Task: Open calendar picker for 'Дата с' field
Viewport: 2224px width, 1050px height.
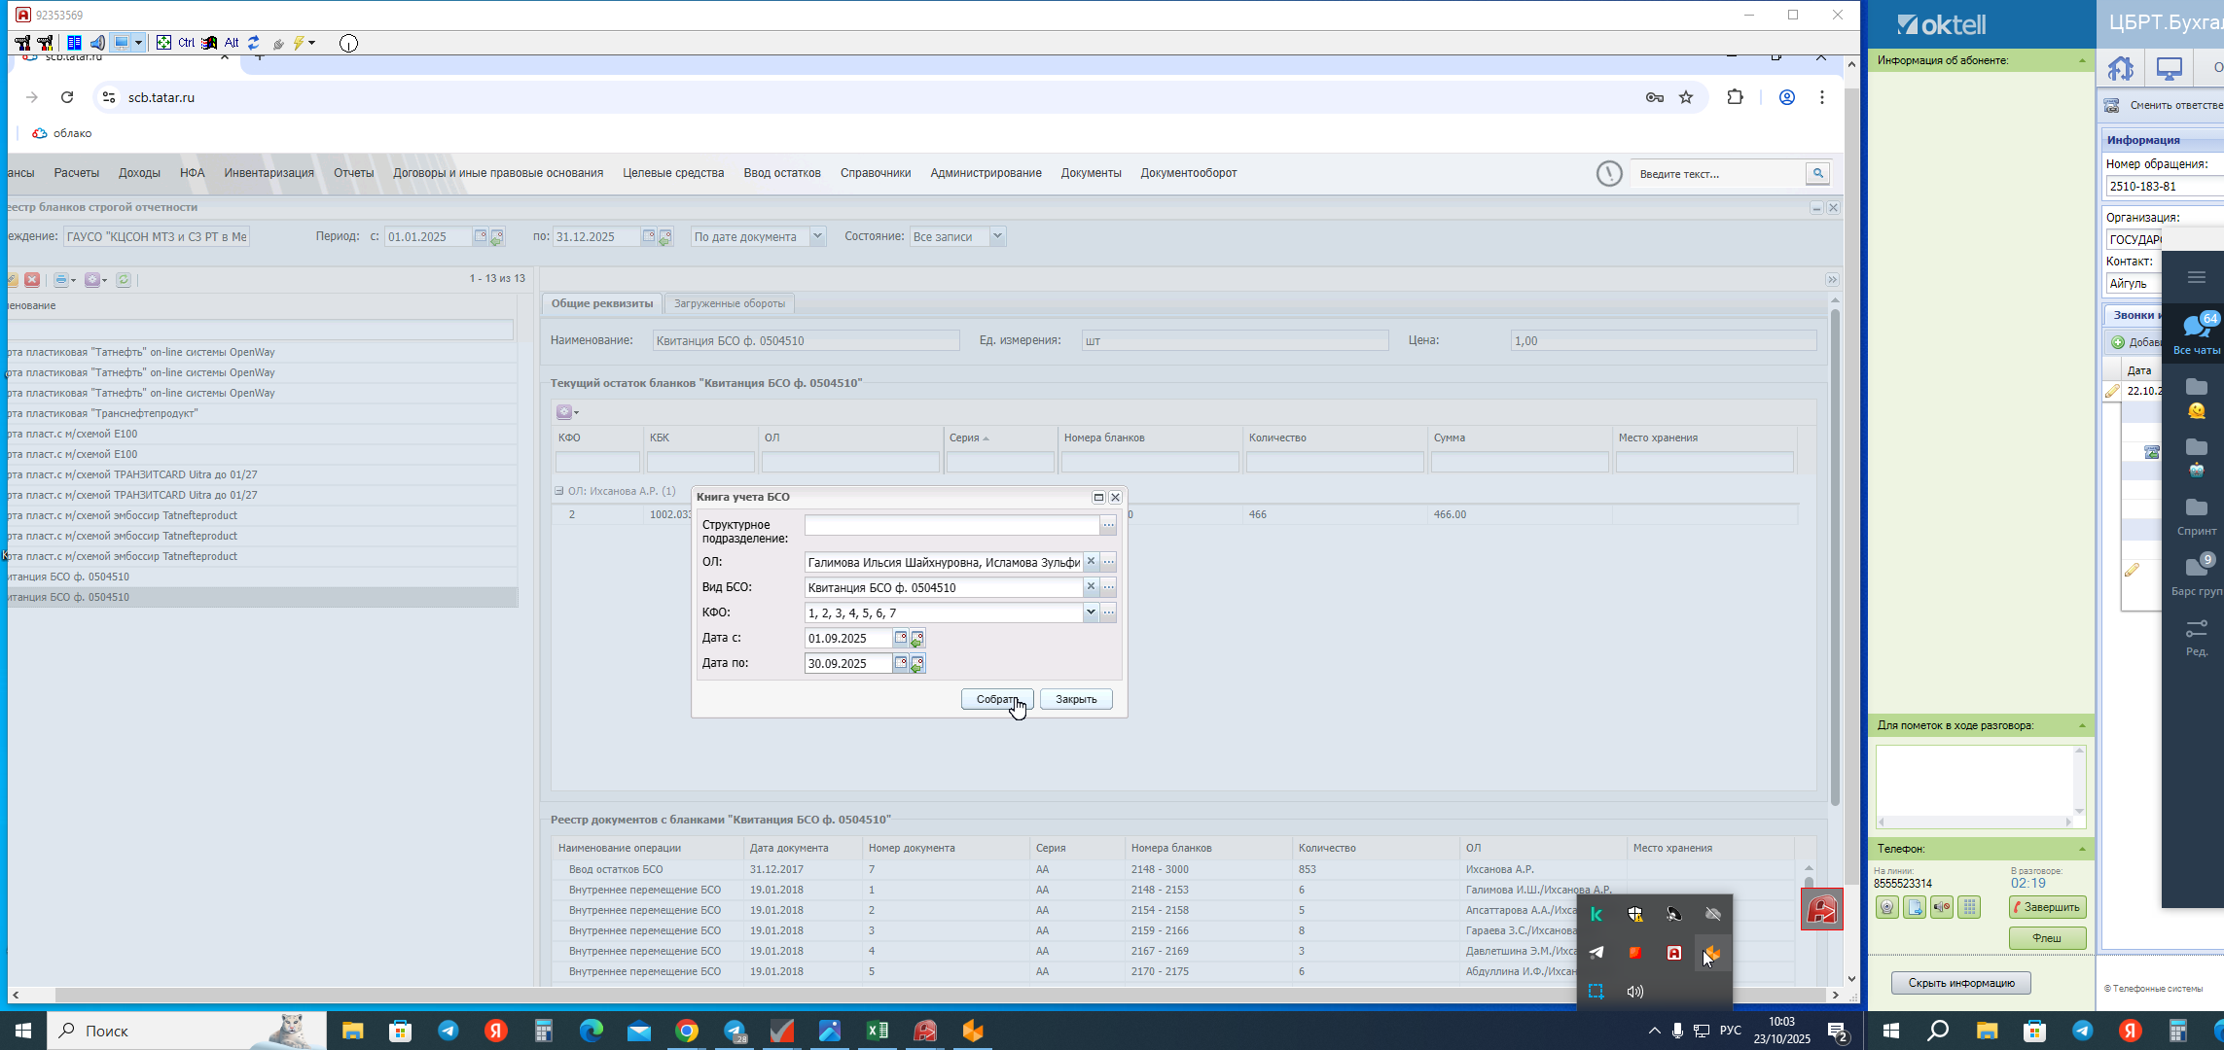Action: [901, 638]
